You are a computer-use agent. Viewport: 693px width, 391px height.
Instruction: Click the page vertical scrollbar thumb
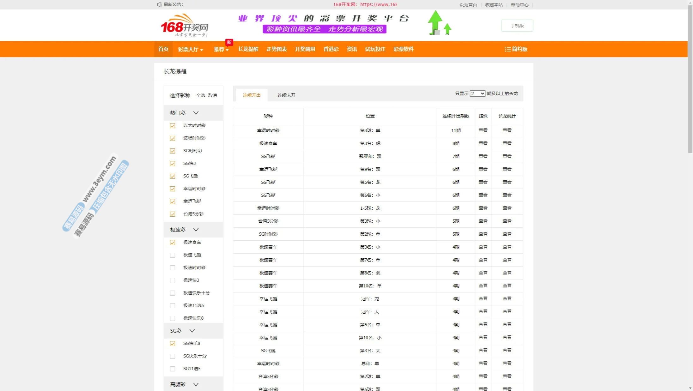point(690,79)
